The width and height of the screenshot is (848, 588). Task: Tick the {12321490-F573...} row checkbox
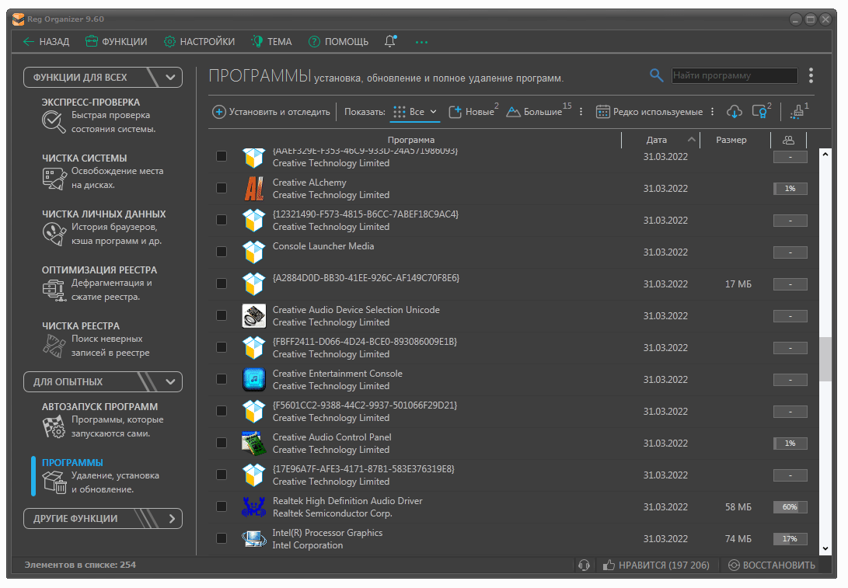coord(222,220)
